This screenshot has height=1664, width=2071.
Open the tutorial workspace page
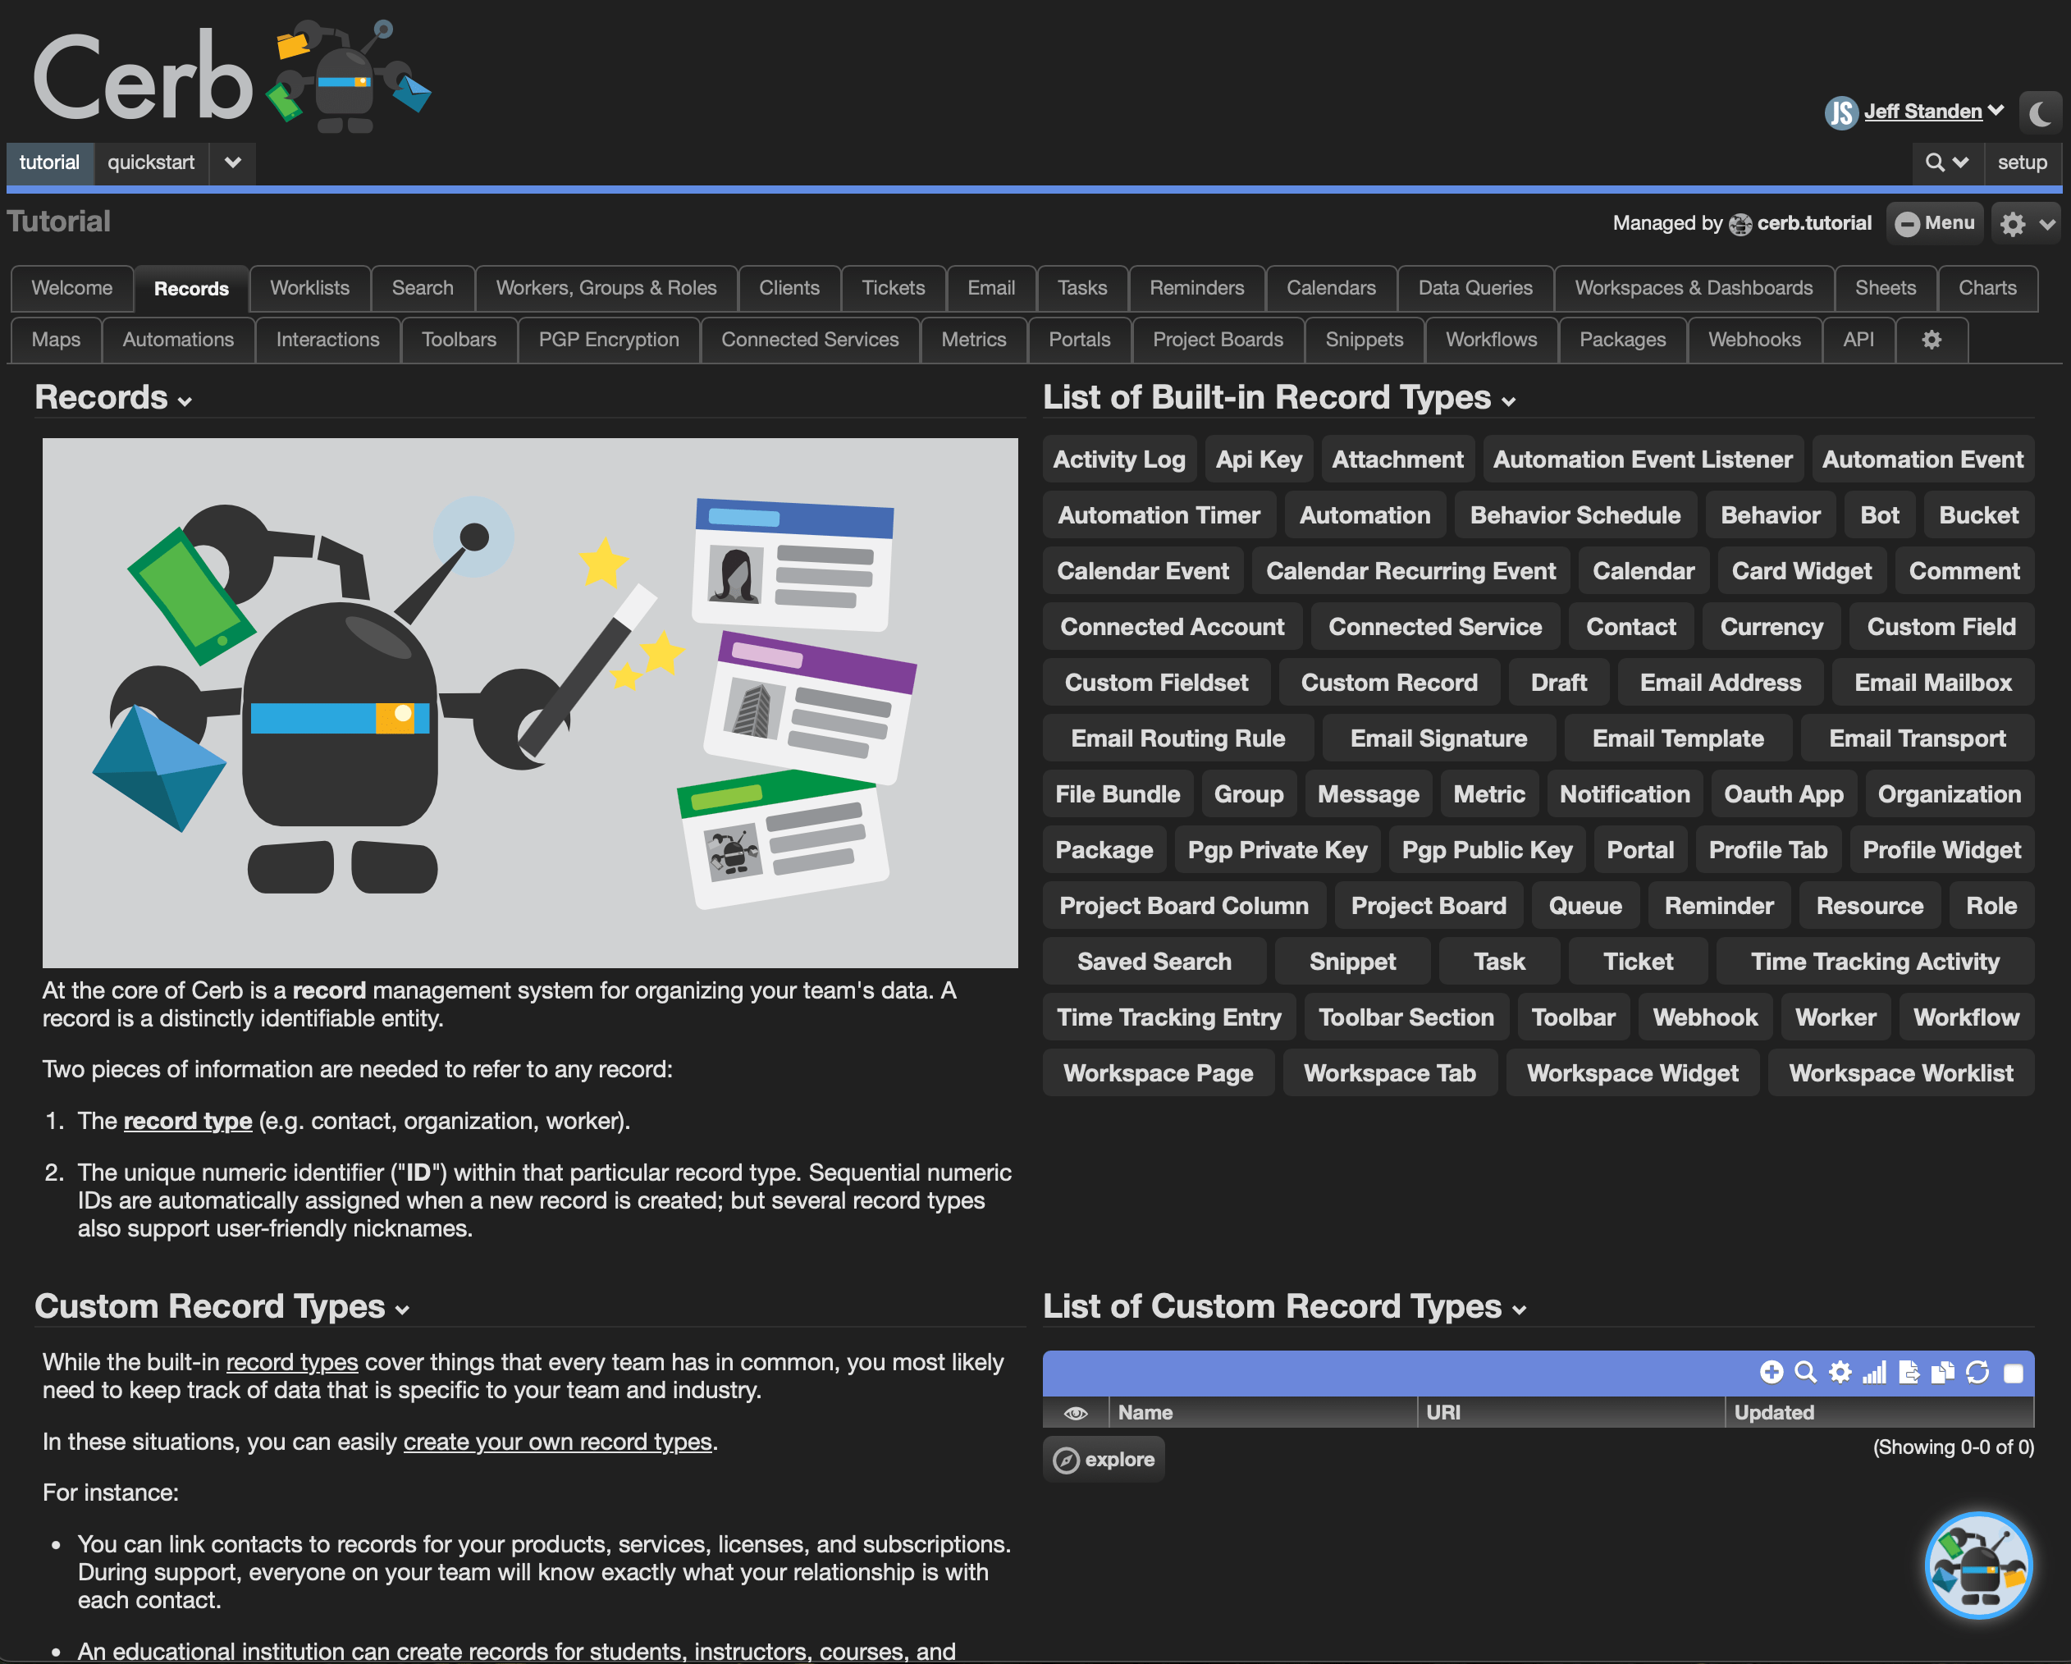[x=50, y=162]
